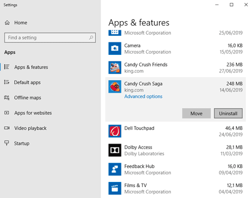This screenshot has height=198, width=252.
Task: Click the Candy Crush Friends app icon
Action: point(115,68)
